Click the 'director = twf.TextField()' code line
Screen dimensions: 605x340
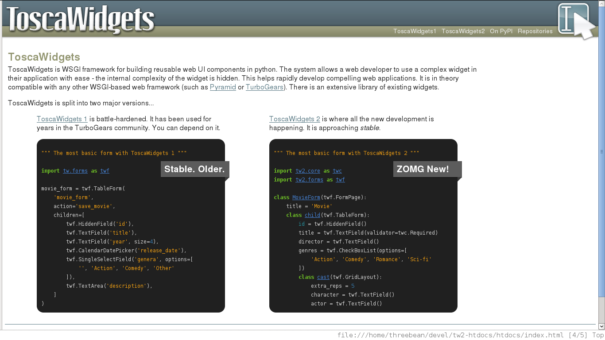tap(339, 242)
